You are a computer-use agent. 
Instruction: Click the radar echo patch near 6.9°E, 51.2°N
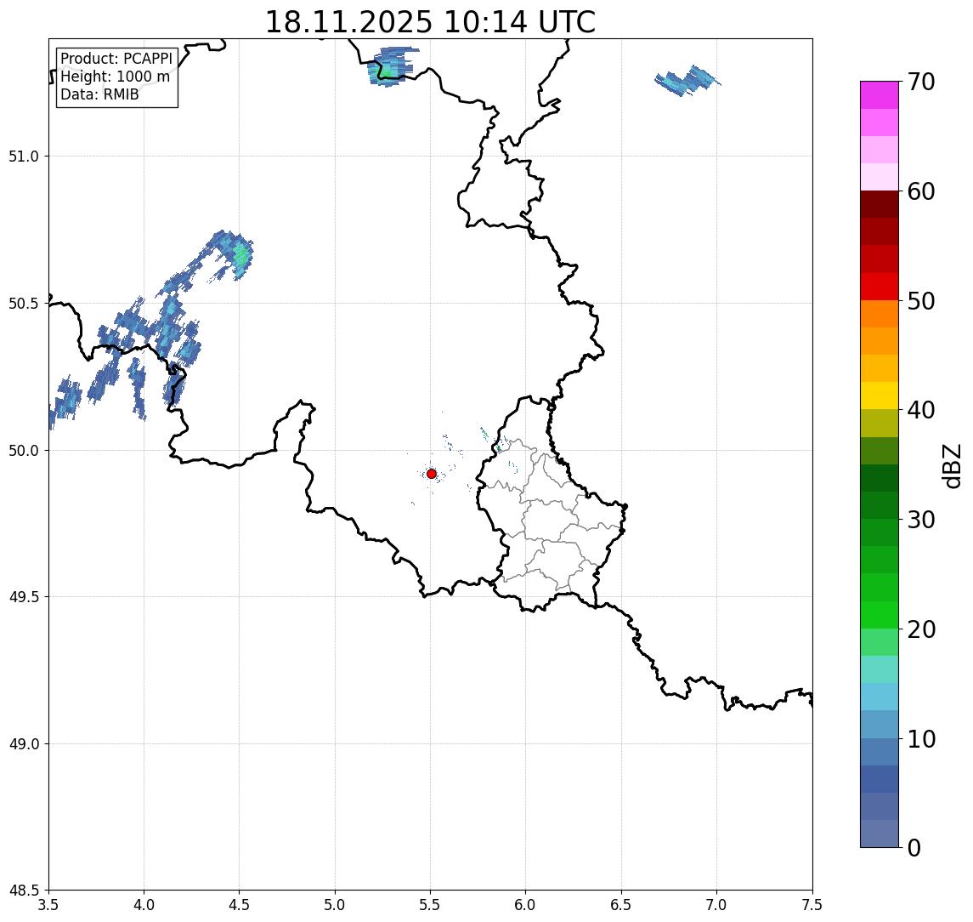click(x=687, y=81)
